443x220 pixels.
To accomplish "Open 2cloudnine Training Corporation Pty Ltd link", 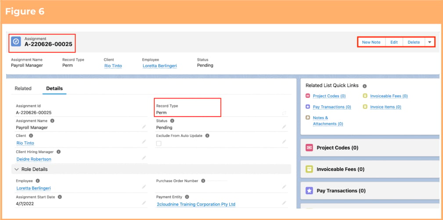I will (x=196, y=204).
